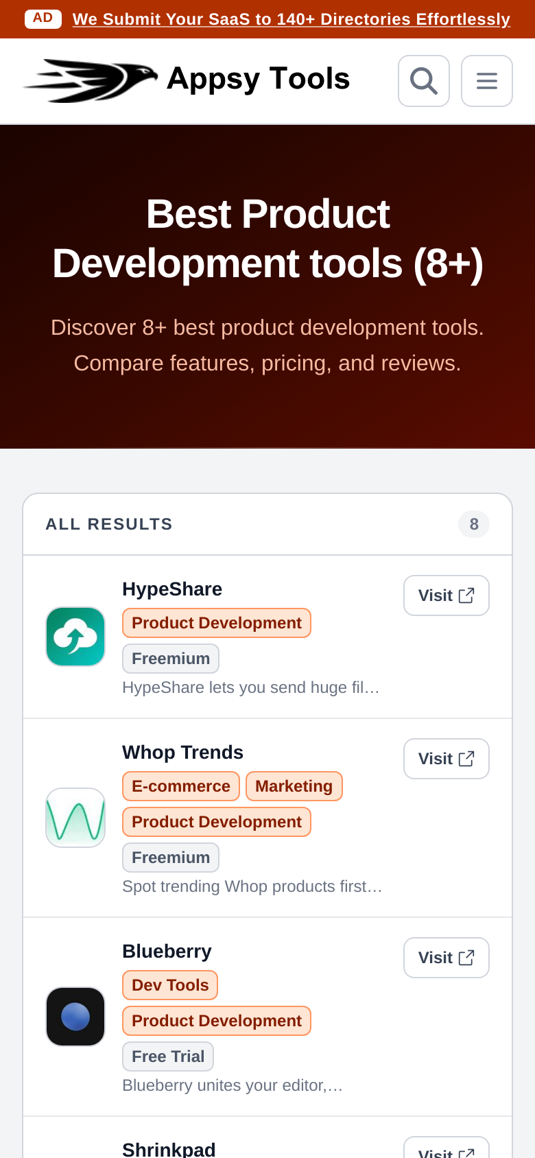The image size is (535, 1158).
Task: Click the HypeShare cloud app icon
Action: 75,637
